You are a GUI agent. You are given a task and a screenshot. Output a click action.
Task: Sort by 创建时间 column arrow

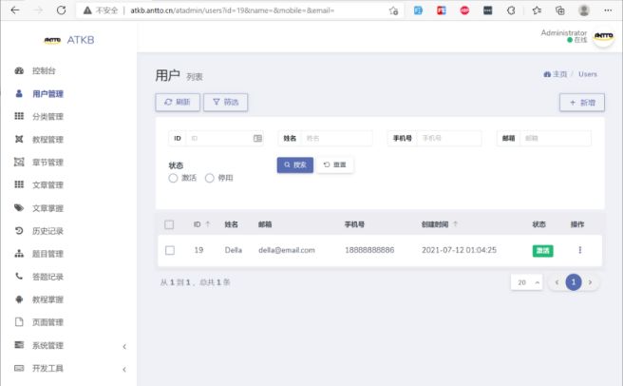pyautogui.click(x=455, y=224)
